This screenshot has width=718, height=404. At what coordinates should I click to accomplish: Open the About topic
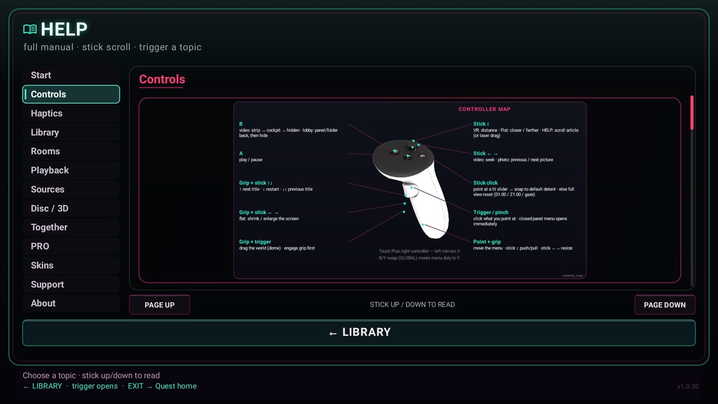pos(71,303)
